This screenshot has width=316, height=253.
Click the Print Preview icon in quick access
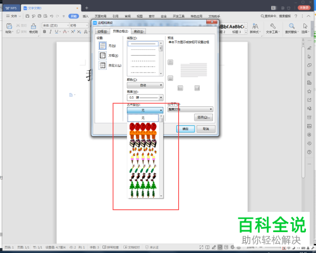(x=46, y=16)
